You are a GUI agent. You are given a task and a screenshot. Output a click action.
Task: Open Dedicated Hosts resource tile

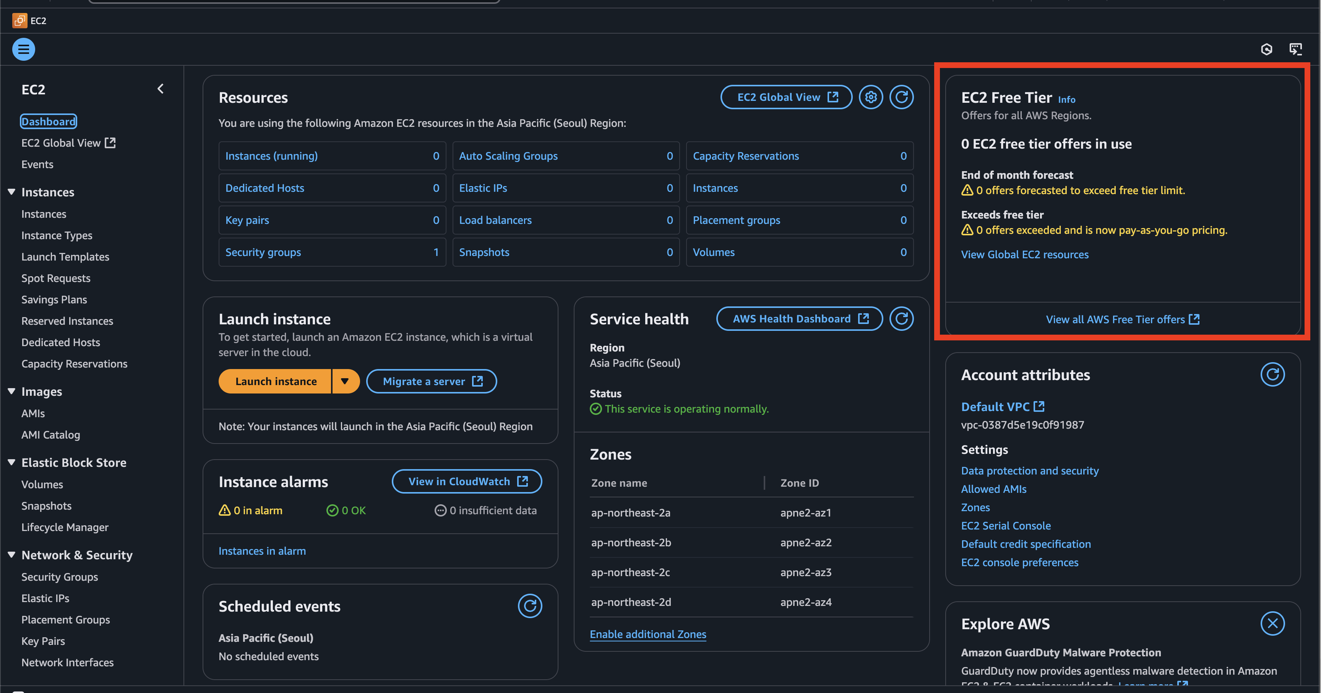point(332,188)
